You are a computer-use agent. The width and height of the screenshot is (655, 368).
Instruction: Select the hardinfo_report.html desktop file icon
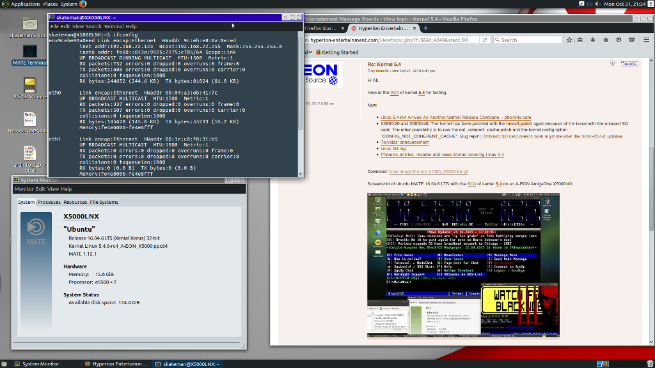(29, 153)
